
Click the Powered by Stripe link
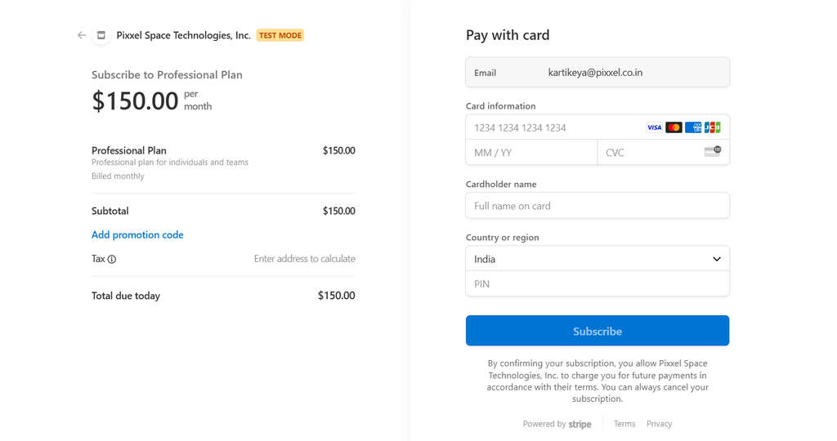click(557, 424)
